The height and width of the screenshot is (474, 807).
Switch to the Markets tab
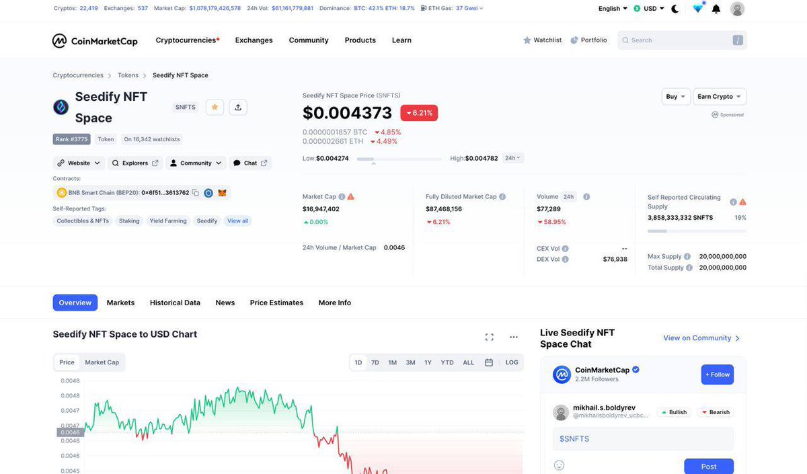tap(120, 303)
